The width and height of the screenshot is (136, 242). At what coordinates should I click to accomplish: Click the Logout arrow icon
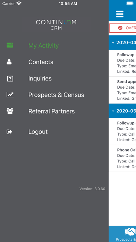(9, 132)
